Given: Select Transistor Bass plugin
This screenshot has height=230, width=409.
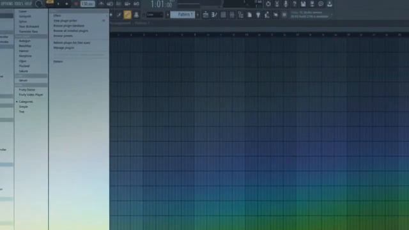Looking at the screenshot, I should tap(28, 31).
